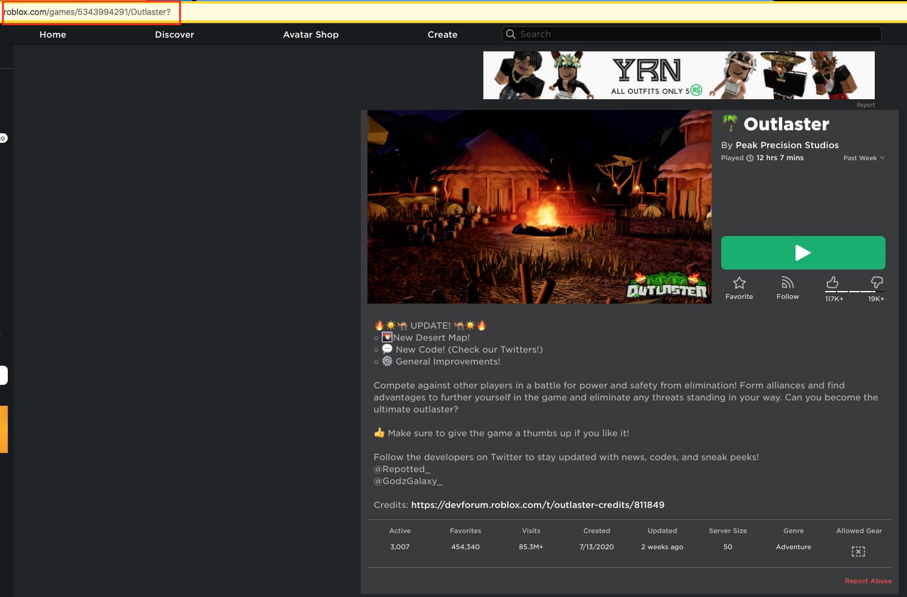This screenshot has width=907, height=597.
Task: Give the game a thumbs down
Action: [x=877, y=282]
